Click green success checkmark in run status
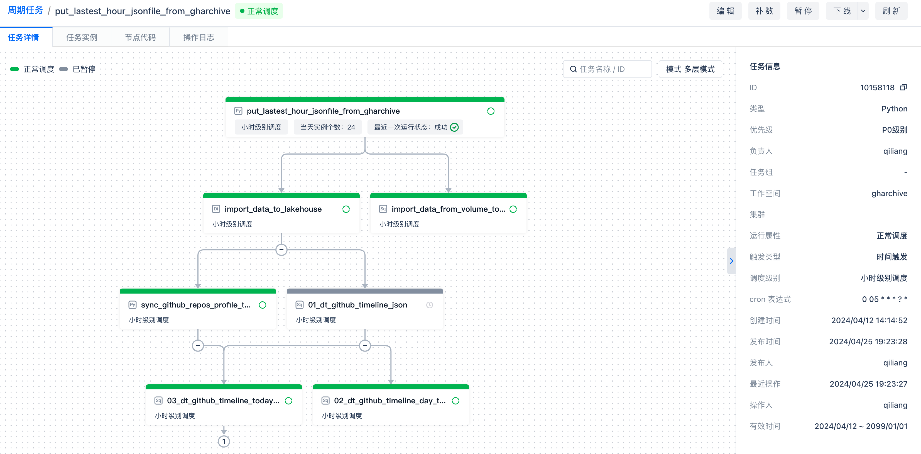921x454 pixels. tap(454, 127)
